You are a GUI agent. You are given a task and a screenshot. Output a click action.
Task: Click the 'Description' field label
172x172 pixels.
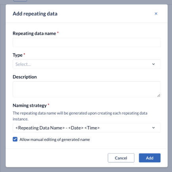click(25, 77)
